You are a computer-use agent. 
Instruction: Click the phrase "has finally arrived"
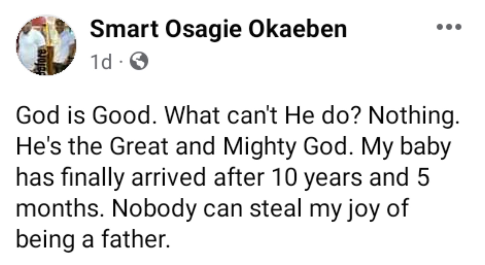click(x=111, y=177)
